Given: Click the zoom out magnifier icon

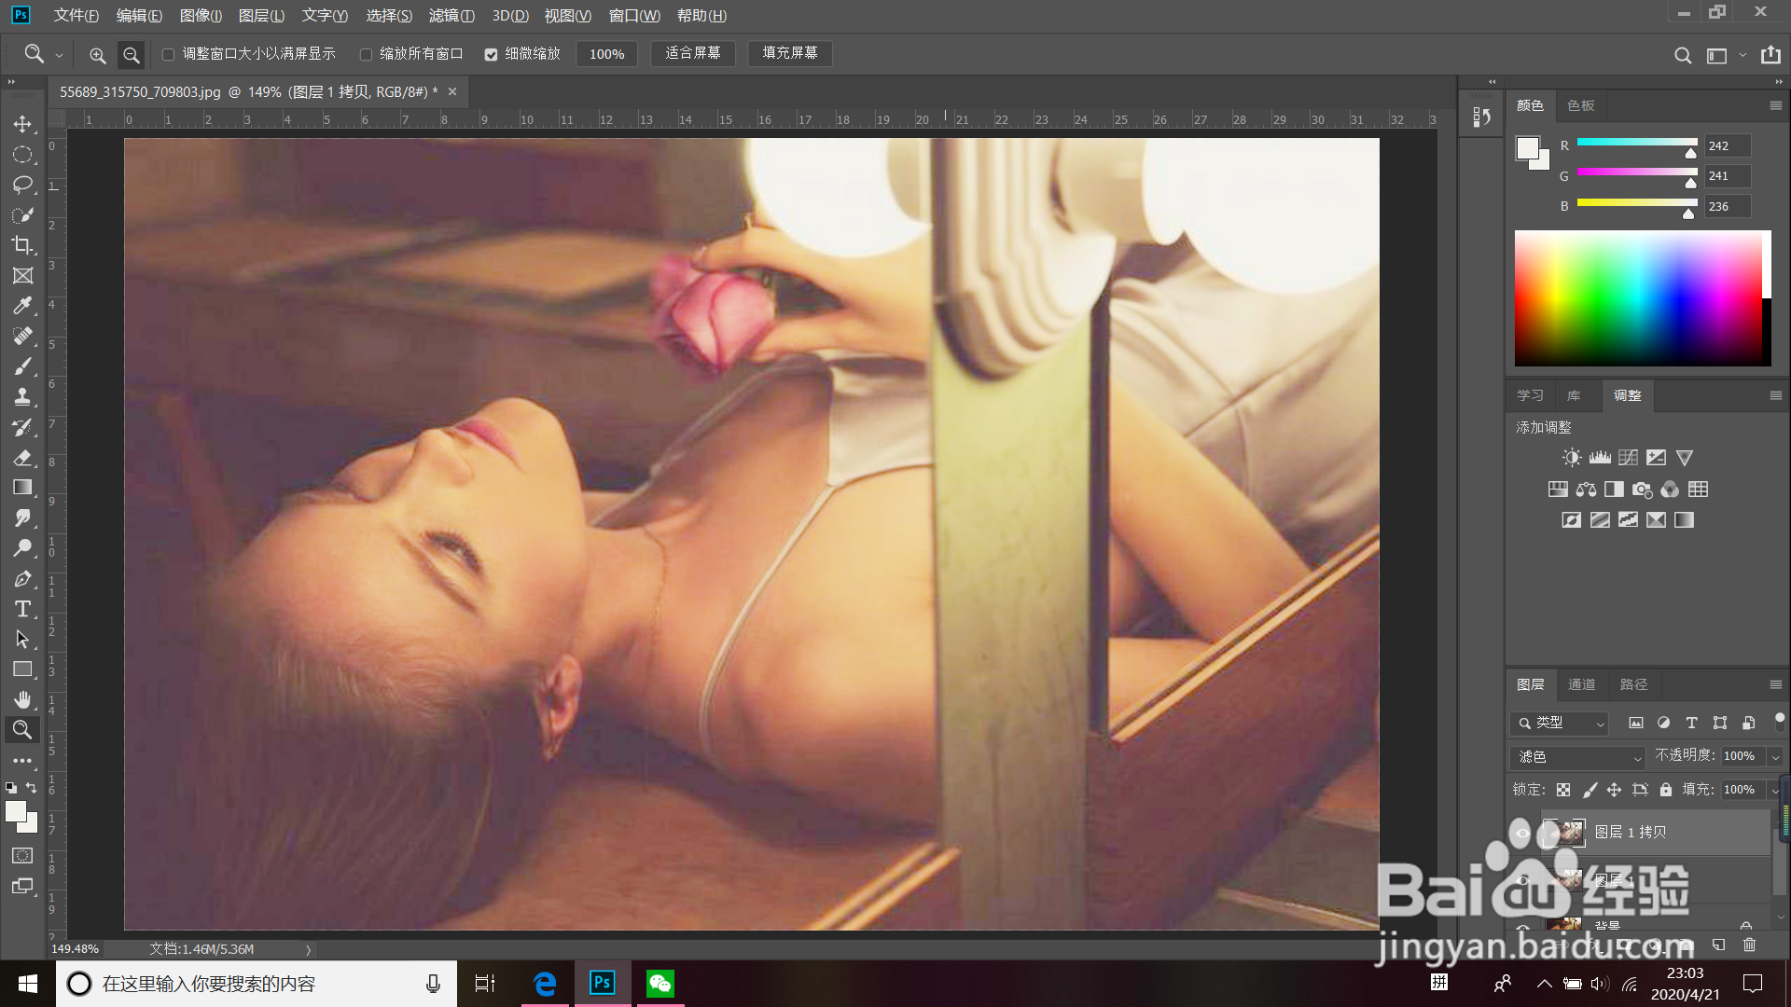Looking at the screenshot, I should (132, 55).
